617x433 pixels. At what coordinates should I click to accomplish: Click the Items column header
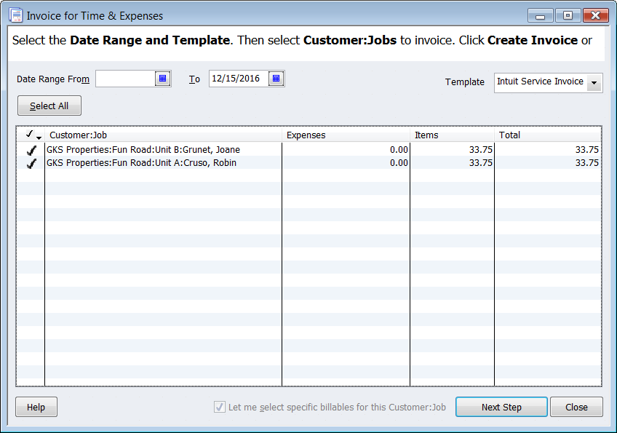coord(452,135)
